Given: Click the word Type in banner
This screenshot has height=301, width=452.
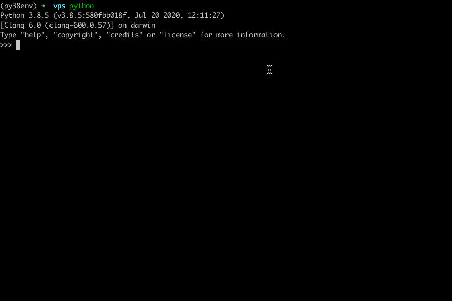Looking at the screenshot, I should pos(8,35).
